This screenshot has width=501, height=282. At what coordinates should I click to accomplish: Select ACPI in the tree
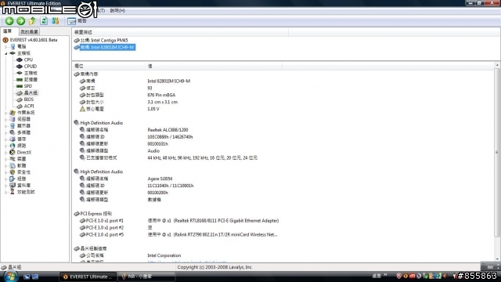click(29, 107)
